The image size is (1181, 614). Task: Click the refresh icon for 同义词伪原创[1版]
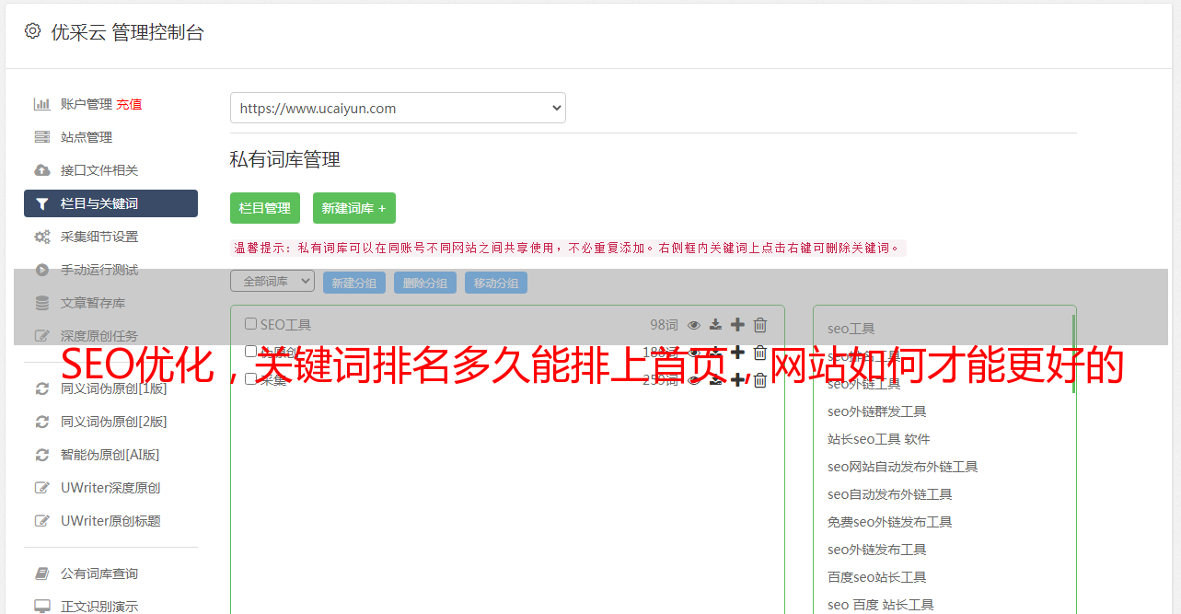(x=42, y=388)
